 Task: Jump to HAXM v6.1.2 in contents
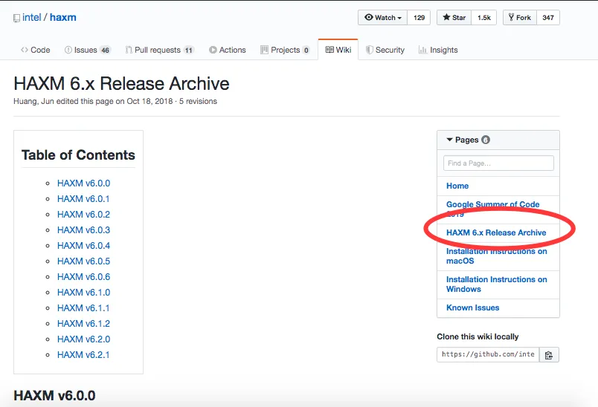point(83,324)
